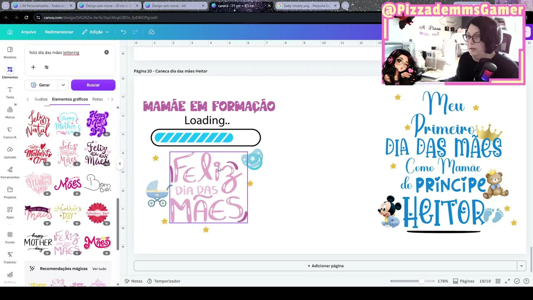Switch to the Design sem nome 20 cm tab

pyautogui.click(x=108, y=6)
